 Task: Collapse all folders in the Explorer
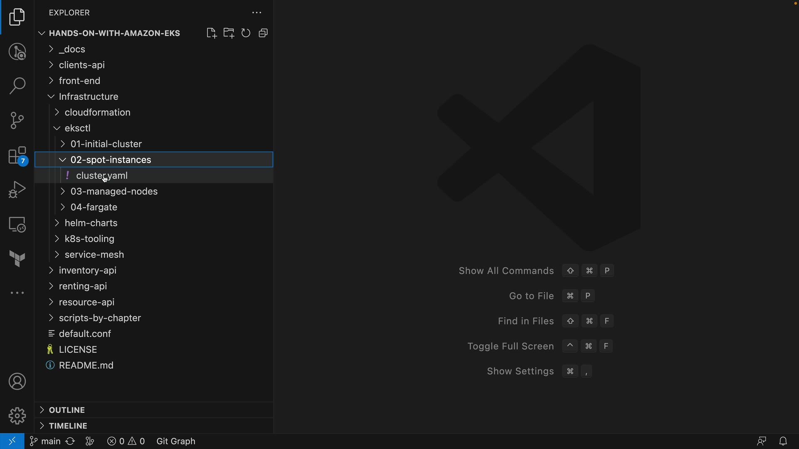[263, 33]
